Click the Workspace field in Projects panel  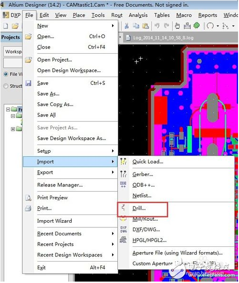13,52
